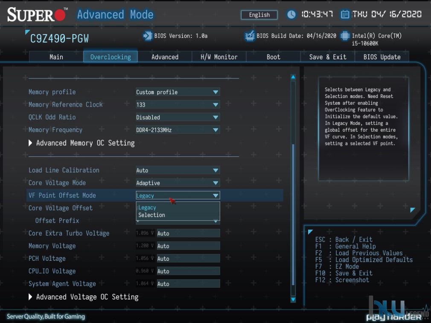
Task: Click the 1.096 V Core Turbo Voltage reading
Action: click(145, 233)
